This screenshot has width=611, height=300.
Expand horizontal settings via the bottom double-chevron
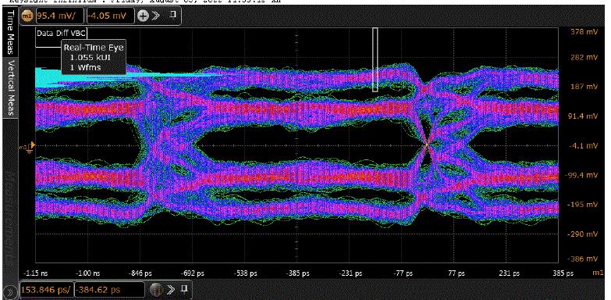172,290
